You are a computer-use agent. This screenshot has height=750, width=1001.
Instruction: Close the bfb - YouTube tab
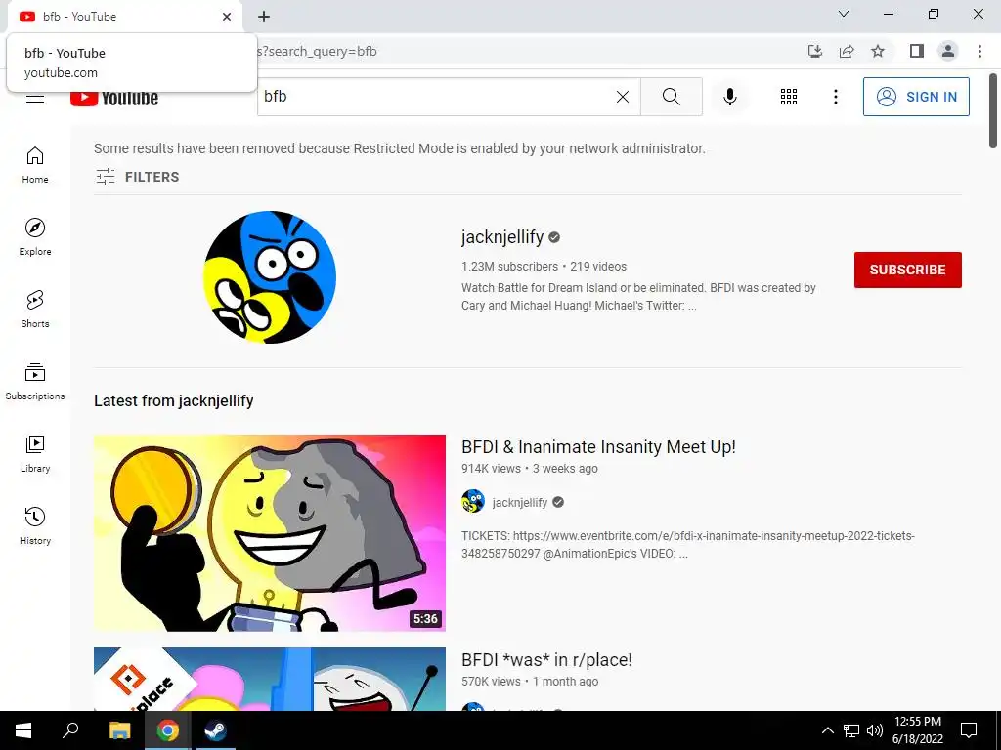pos(227,17)
